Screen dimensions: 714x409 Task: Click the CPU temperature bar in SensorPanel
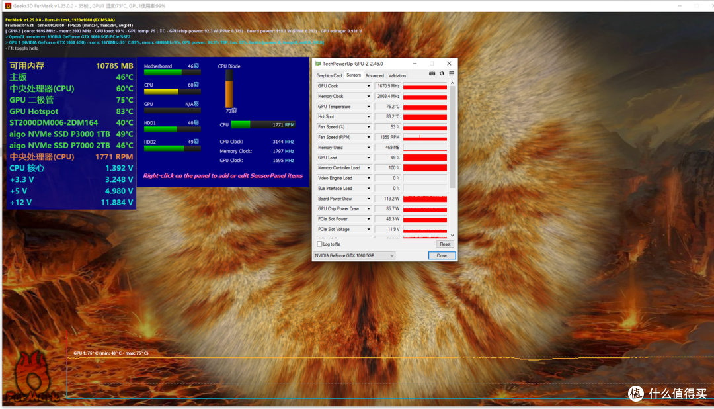[172, 91]
